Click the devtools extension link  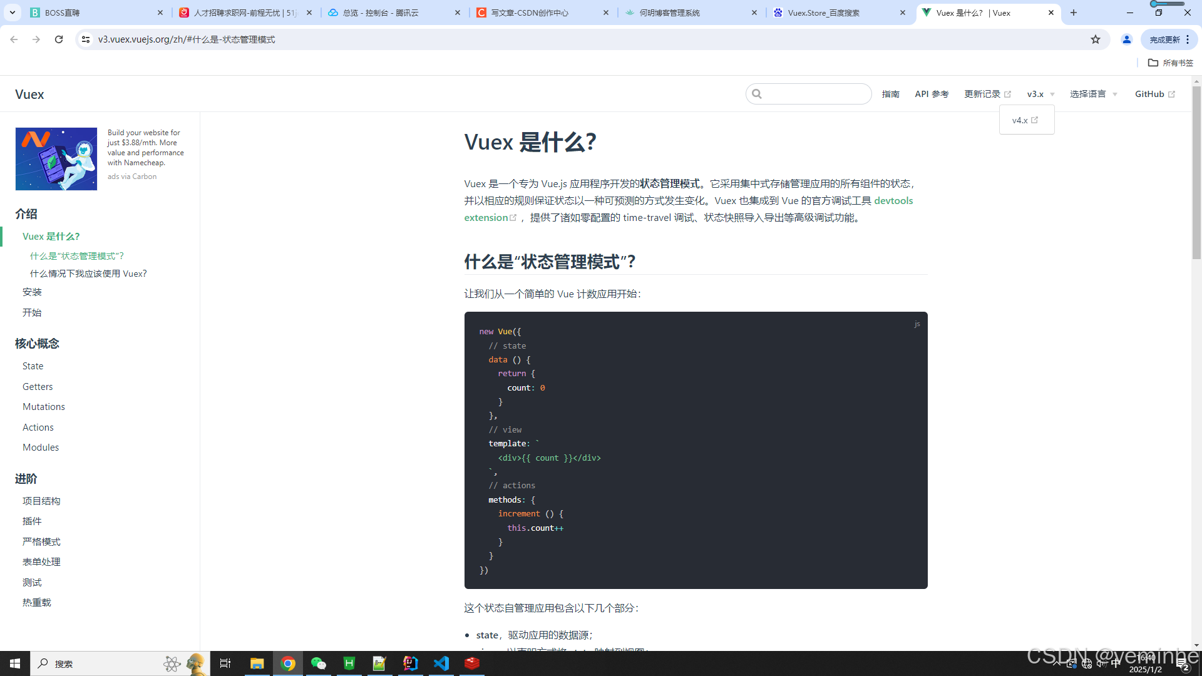[x=893, y=201]
